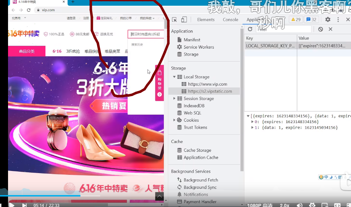Click the Filter input in storage panel
This screenshot has height=207, width=351.
coord(283,29)
